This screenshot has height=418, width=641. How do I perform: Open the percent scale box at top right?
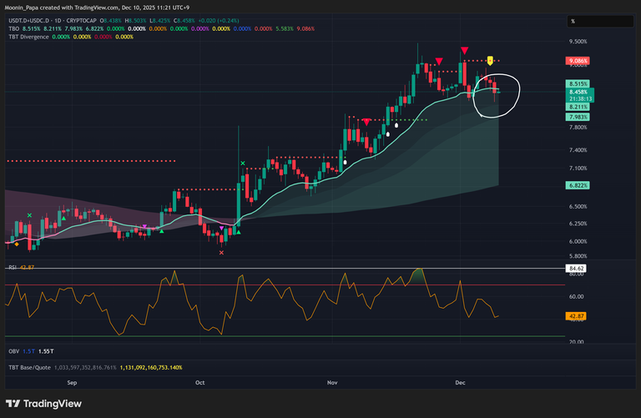[573, 21]
